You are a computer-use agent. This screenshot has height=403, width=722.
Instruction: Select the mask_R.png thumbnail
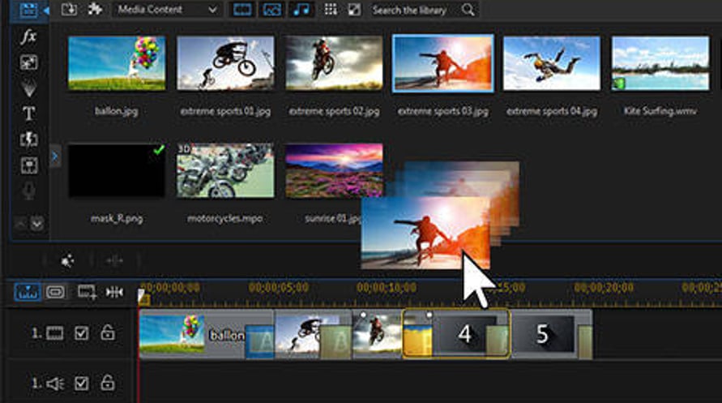click(117, 170)
